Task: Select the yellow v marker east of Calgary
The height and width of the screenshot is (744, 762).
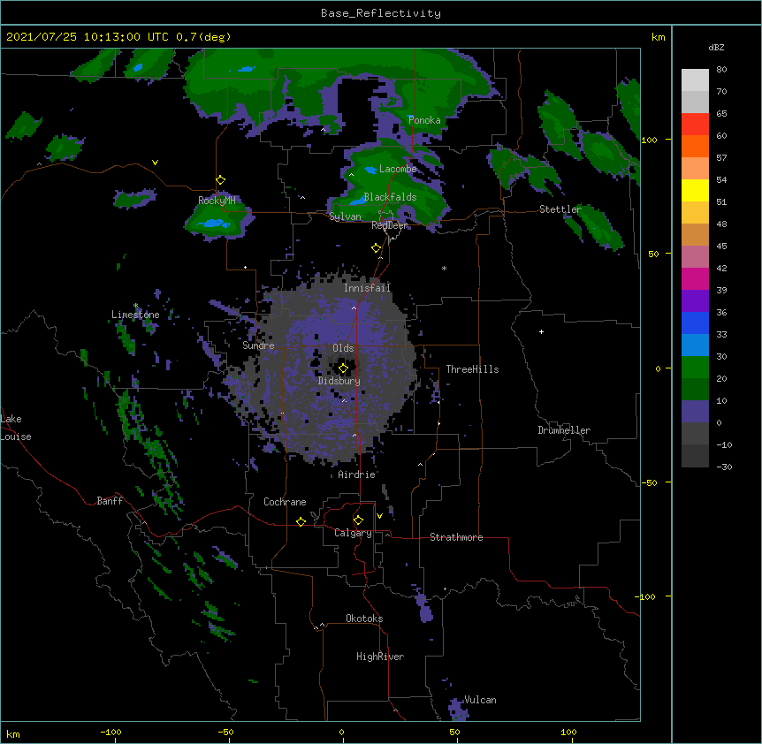Action: pyautogui.click(x=379, y=516)
